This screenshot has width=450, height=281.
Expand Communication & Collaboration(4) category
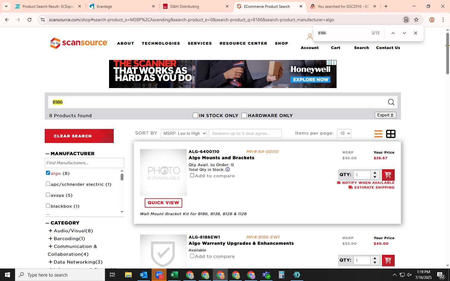[x=50, y=246]
